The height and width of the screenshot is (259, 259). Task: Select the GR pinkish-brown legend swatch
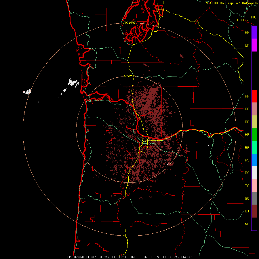click(254, 109)
